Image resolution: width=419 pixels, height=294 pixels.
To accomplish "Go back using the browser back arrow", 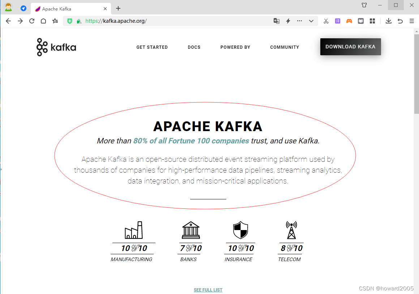I will [x=8, y=21].
